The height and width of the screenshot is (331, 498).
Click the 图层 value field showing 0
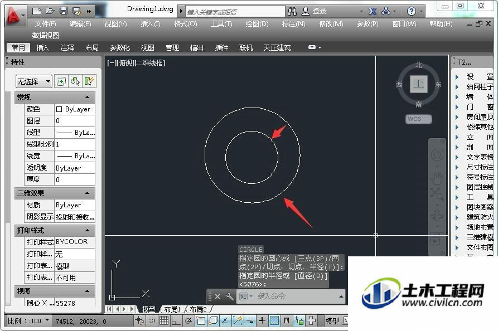(x=75, y=120)
